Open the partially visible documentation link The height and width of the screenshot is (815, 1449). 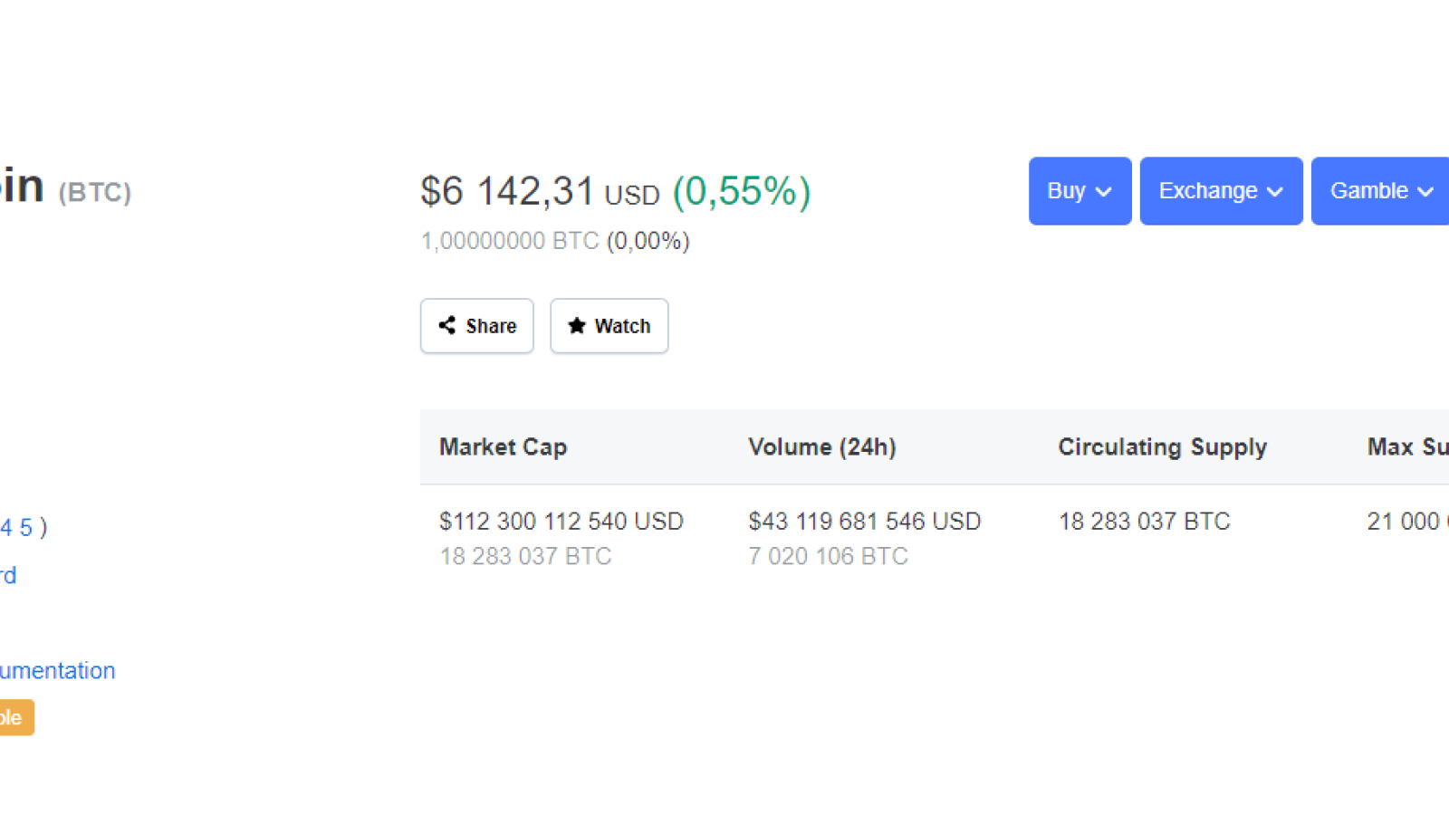point(58,671)
